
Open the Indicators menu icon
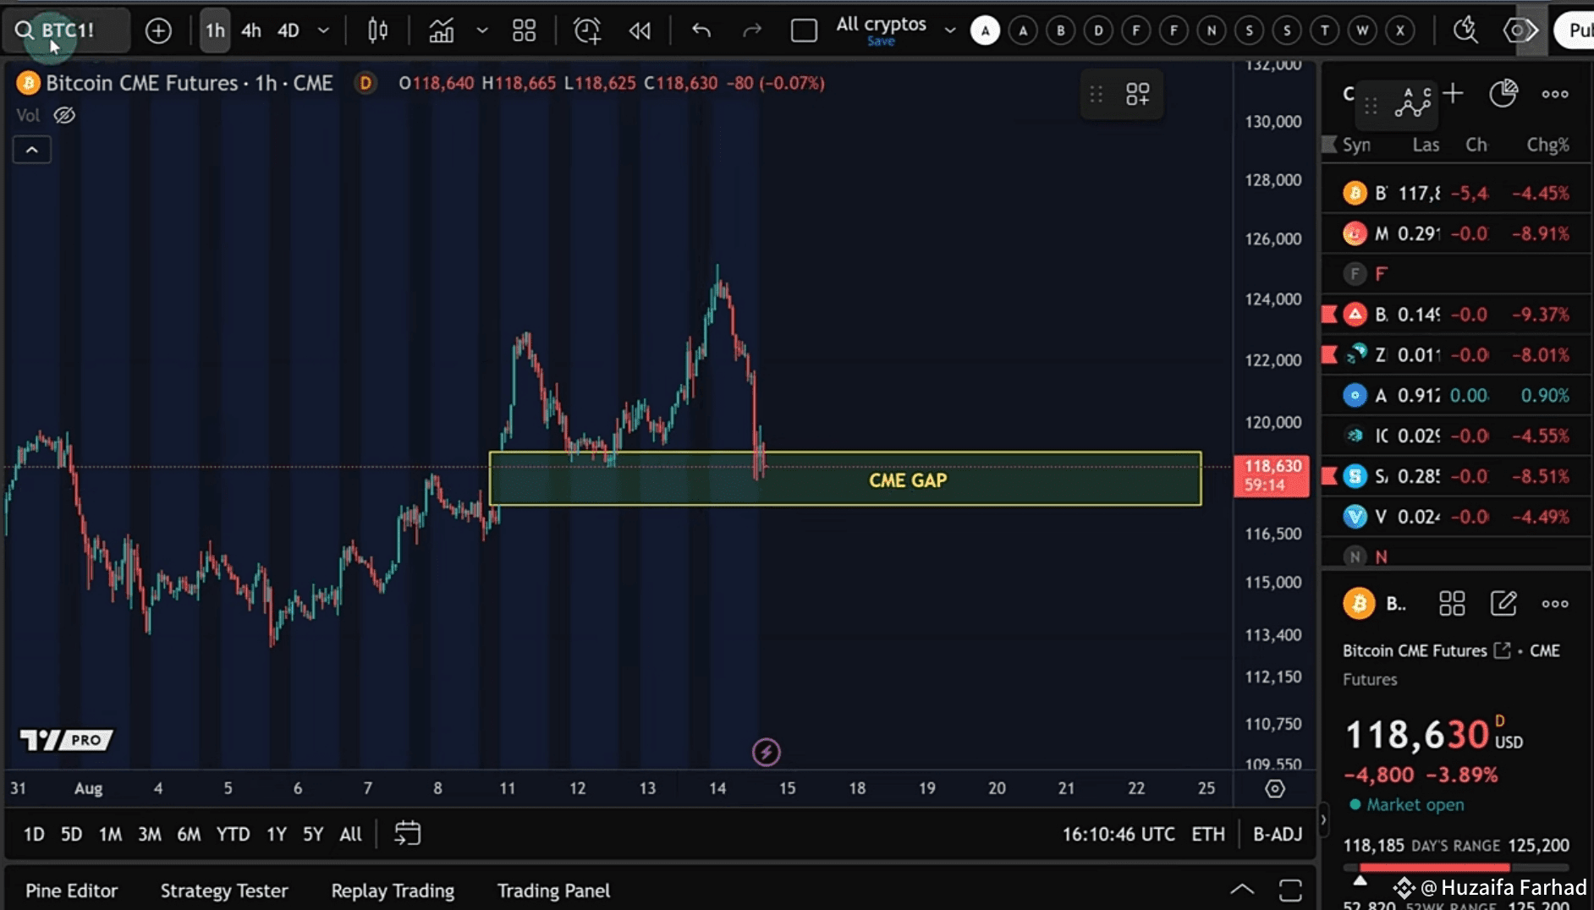tap(441, 31)
